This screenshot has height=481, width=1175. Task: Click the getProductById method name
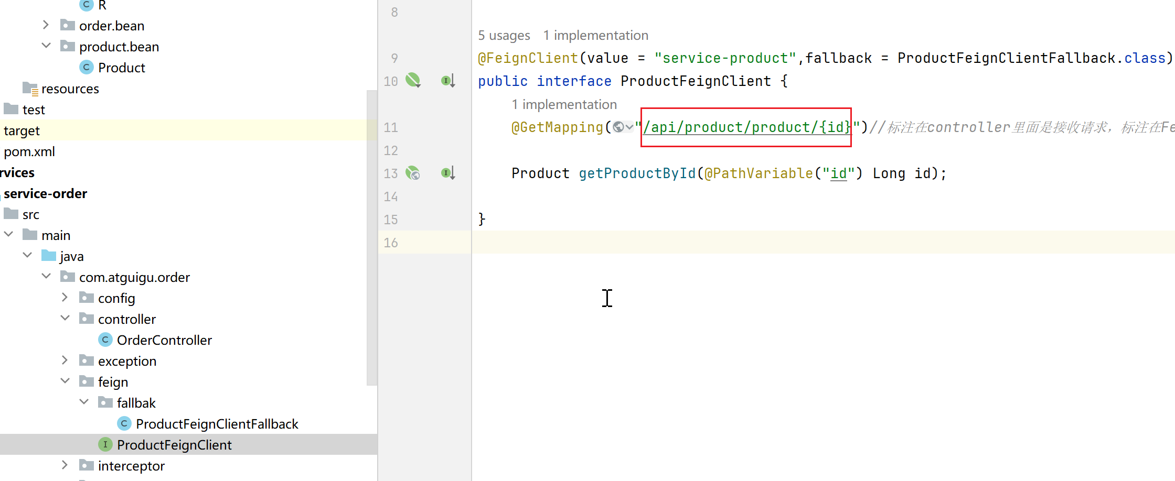click(637, 173)
